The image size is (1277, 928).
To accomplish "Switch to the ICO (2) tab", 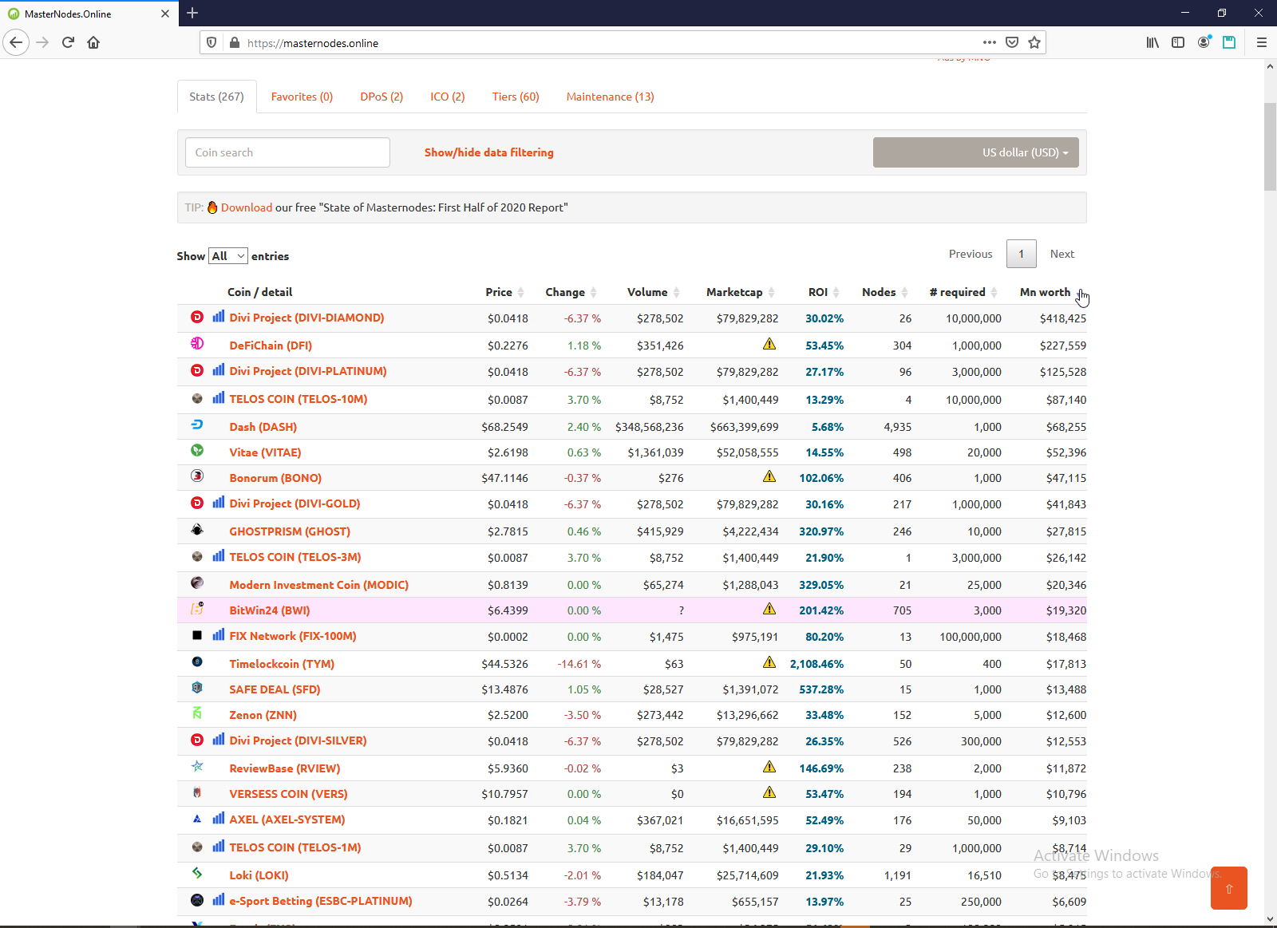I will 447,97.
